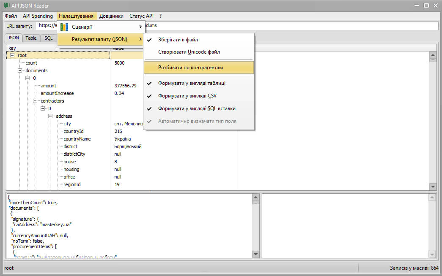Switch to the SQL tab
Screen dimensions: 442x276
coord(49,38)
